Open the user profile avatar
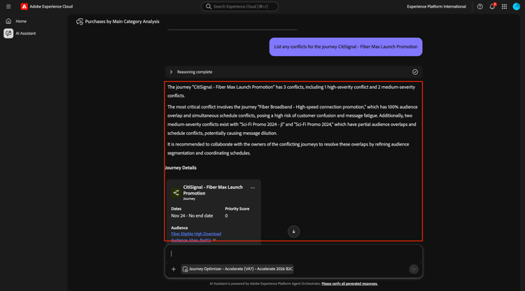The height and width of the screenshot is (291, 525). click(517, 6)
